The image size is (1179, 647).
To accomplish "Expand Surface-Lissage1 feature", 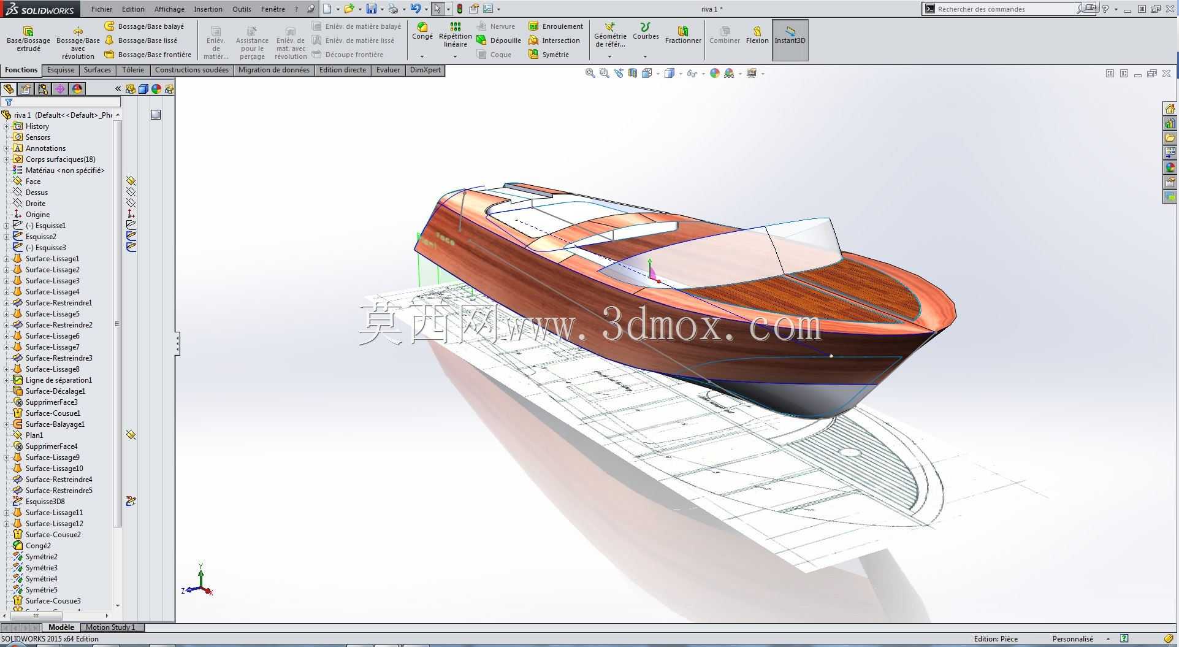I will [x=7, y=259].
